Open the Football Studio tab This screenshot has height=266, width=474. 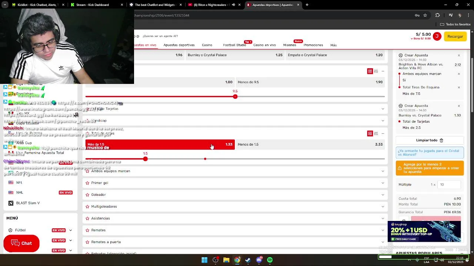tap(234, 45)
